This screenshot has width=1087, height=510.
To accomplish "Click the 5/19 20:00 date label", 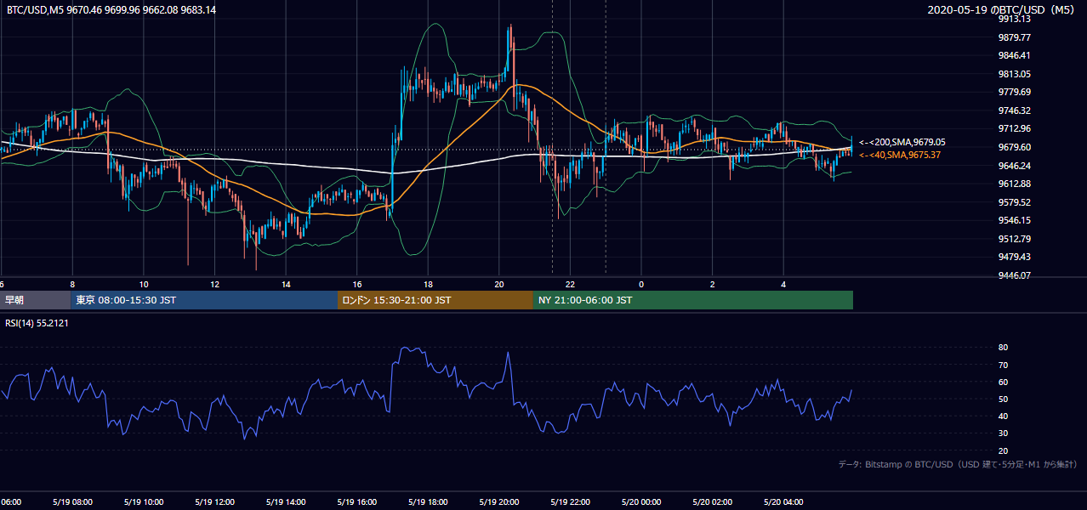I will (x=499, y=502).
